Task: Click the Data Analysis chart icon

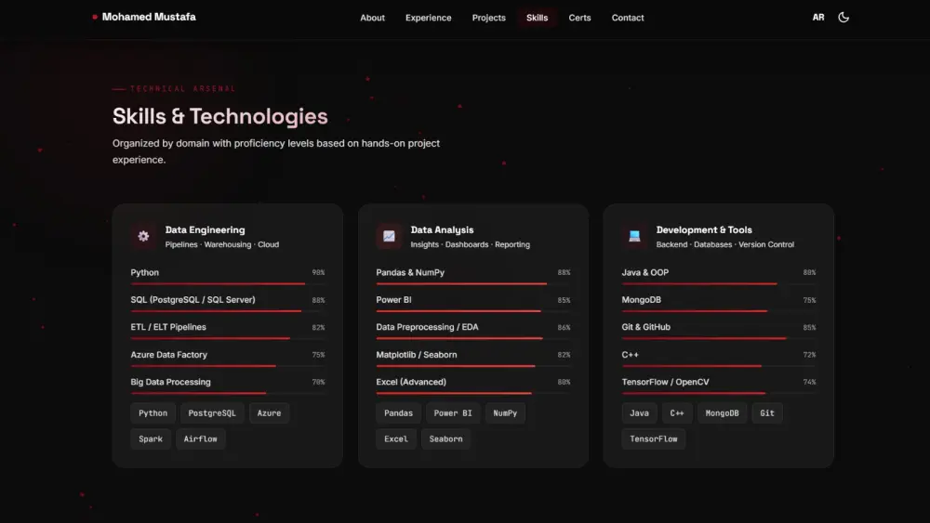Action: 389,236
